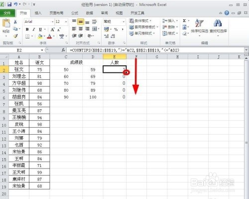Decrease font size with the small A

(x=59, y=29)
